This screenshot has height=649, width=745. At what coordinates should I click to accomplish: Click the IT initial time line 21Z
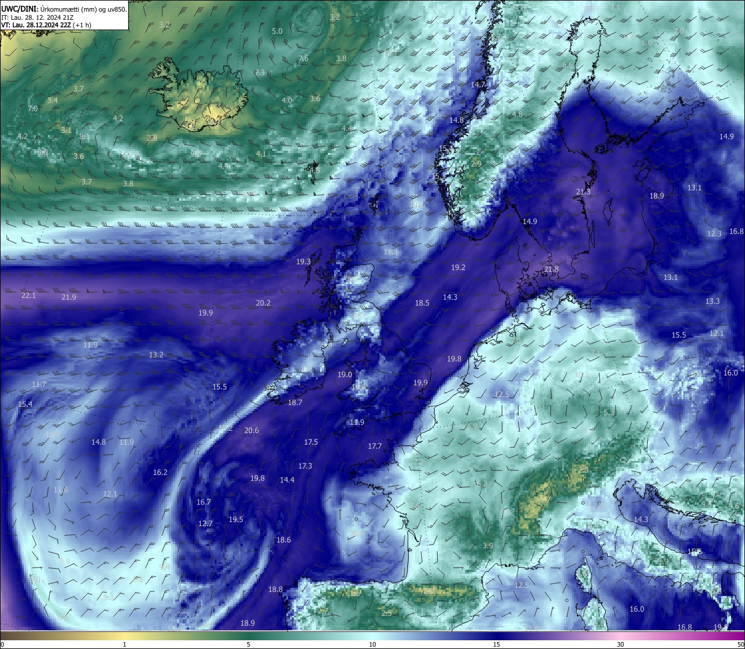[37, 17]
